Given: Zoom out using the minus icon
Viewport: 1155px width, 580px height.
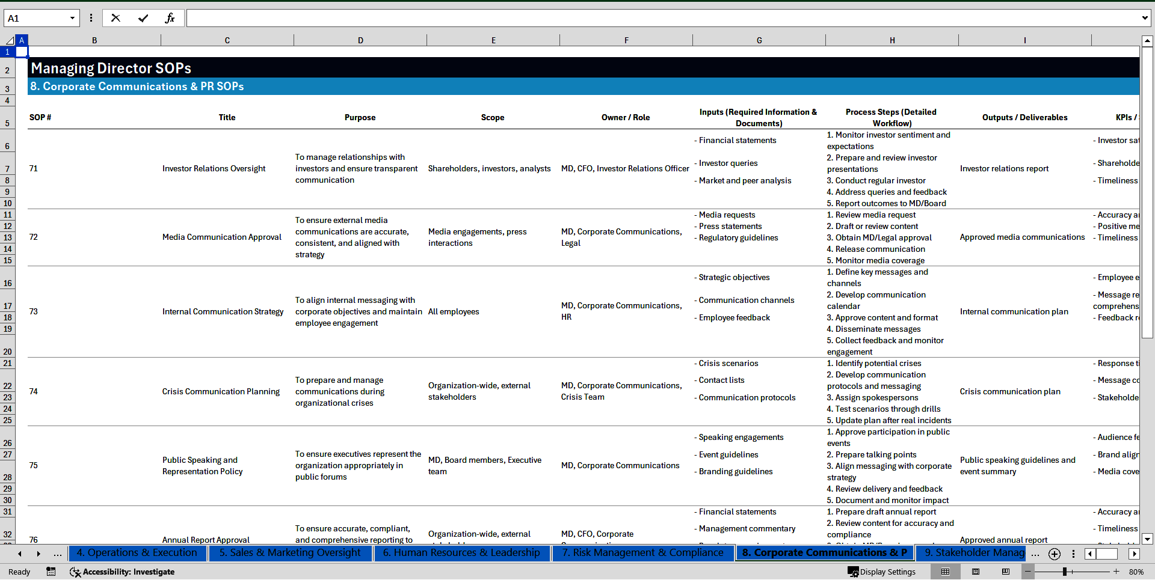Looking at the screenshot, I should tap(1028, 572).
